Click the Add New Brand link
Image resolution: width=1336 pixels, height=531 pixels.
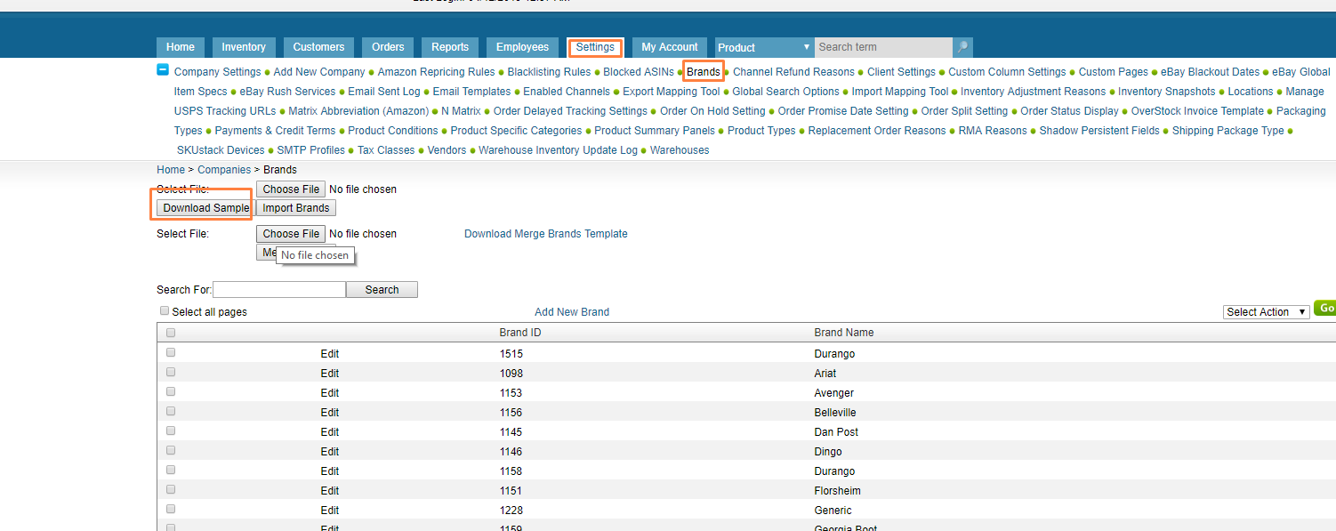572,312
